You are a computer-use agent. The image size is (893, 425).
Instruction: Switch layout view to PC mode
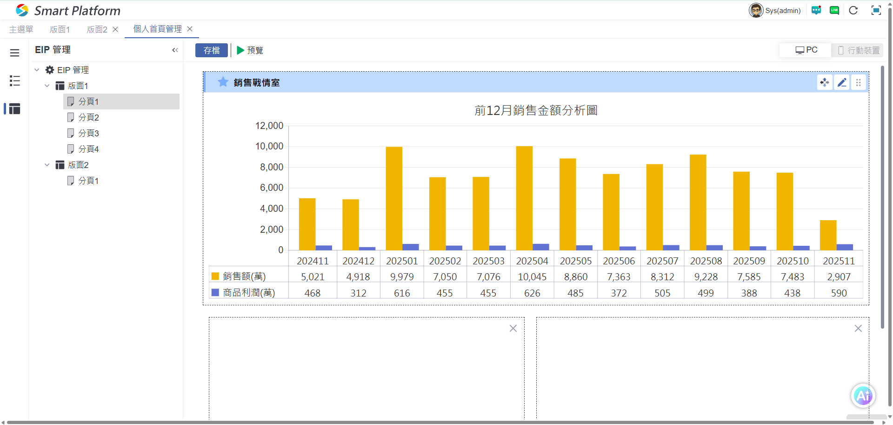point(806,50)
